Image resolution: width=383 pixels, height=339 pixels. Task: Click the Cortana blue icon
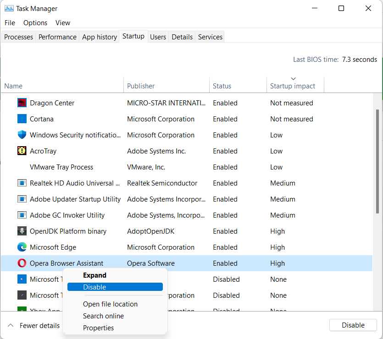tap(22, 119)
